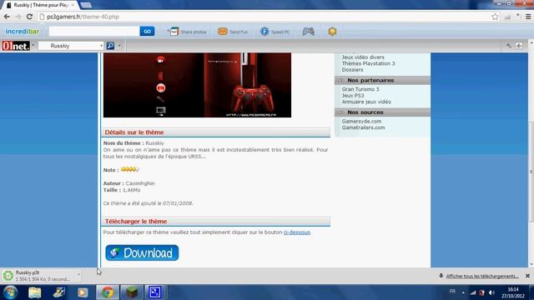Viewport: 534px width, 300px height.
Task: Click the incredibar logo
Action: [23, 32]
